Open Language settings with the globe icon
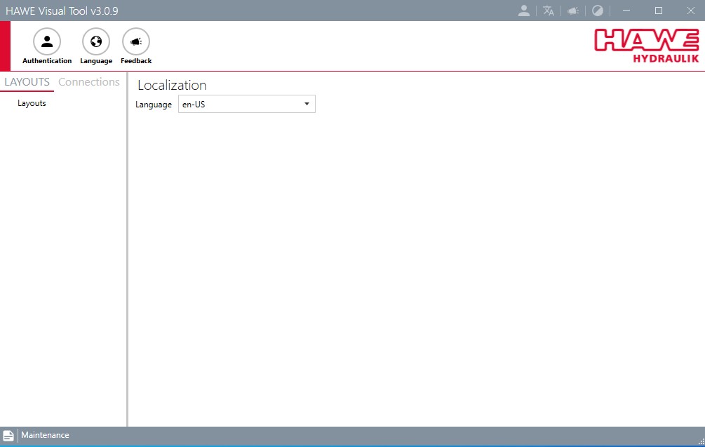 click(96, 42)
